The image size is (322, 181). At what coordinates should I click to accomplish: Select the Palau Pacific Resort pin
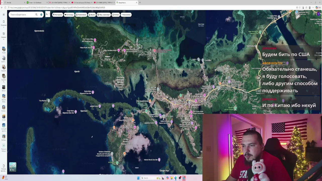(94, 47)
